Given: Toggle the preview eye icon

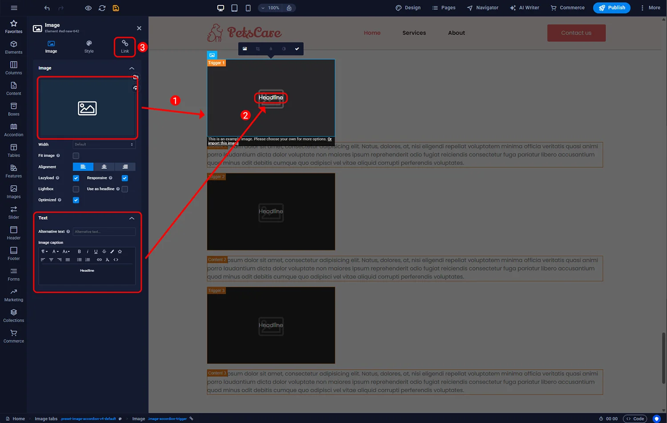Looking at the screenshot, I should pos(88,8).
